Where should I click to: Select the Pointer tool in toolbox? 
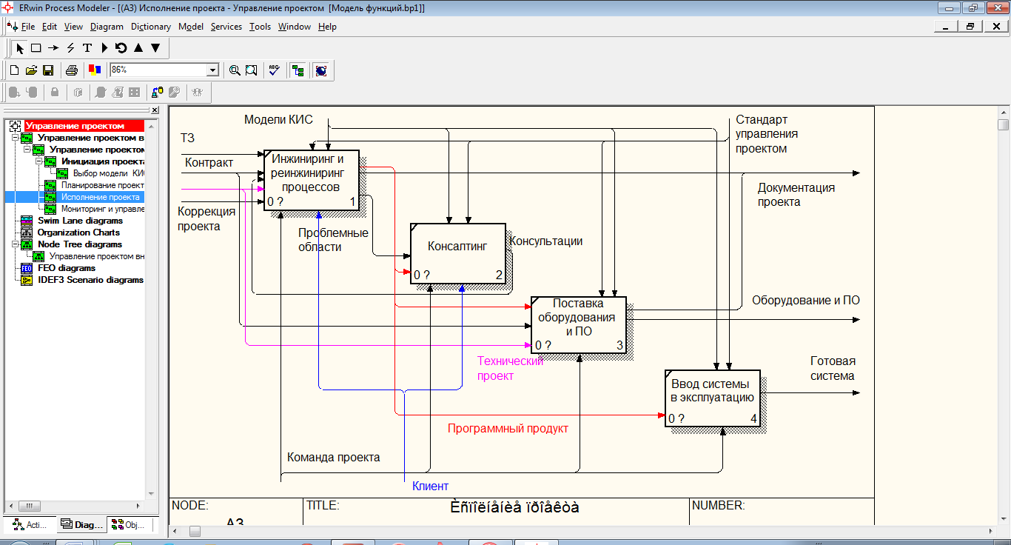20,48
